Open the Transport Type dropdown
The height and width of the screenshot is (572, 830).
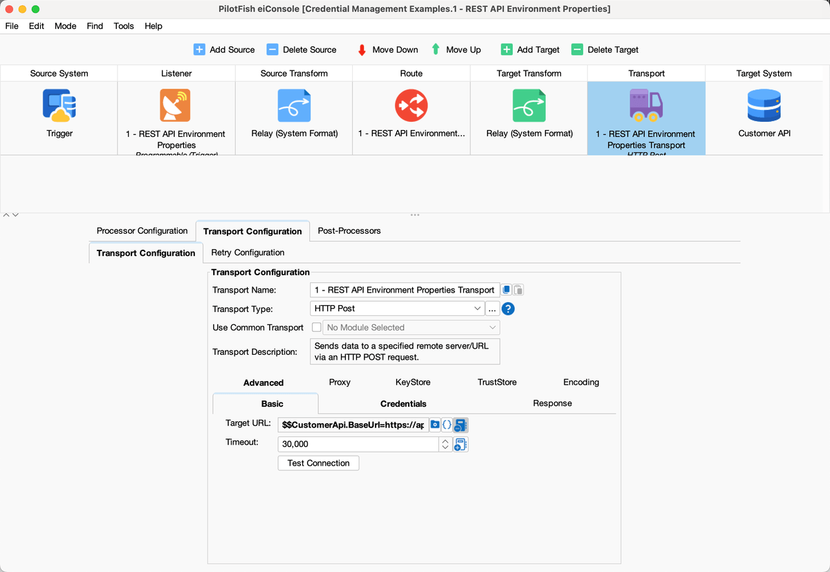(x=397, y=308)
